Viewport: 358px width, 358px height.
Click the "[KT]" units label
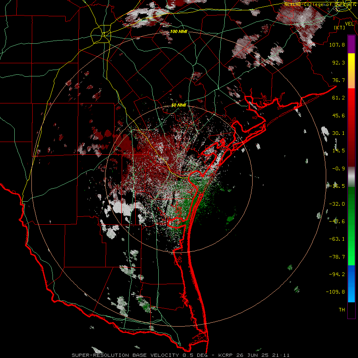(340, 27)
